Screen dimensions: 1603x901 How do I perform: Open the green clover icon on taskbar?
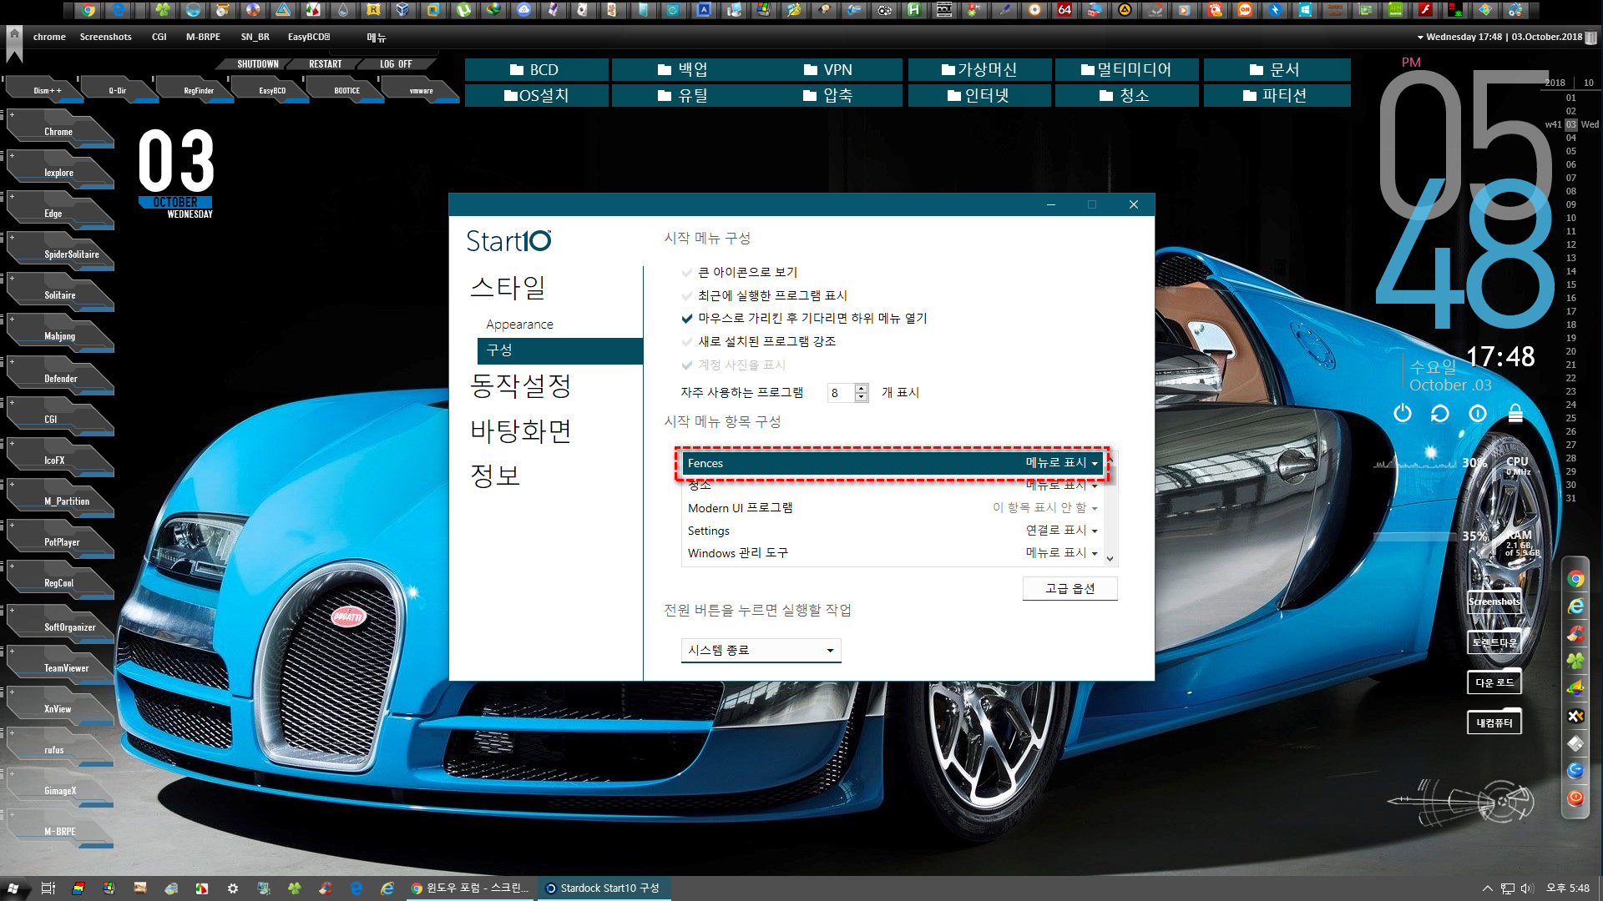[295, 888]
